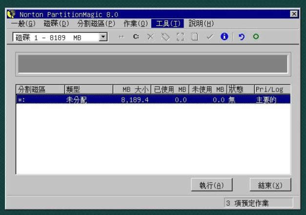This screenshot has width=306, height=215.
Task: Click the copy partition icon
Action: tap(194, 37)
